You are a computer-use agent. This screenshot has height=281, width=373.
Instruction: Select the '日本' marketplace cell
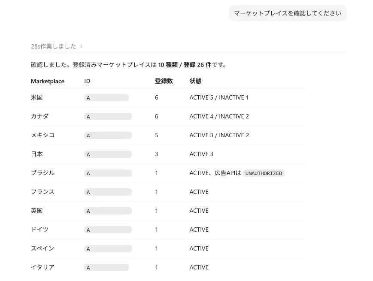(36, 154)
